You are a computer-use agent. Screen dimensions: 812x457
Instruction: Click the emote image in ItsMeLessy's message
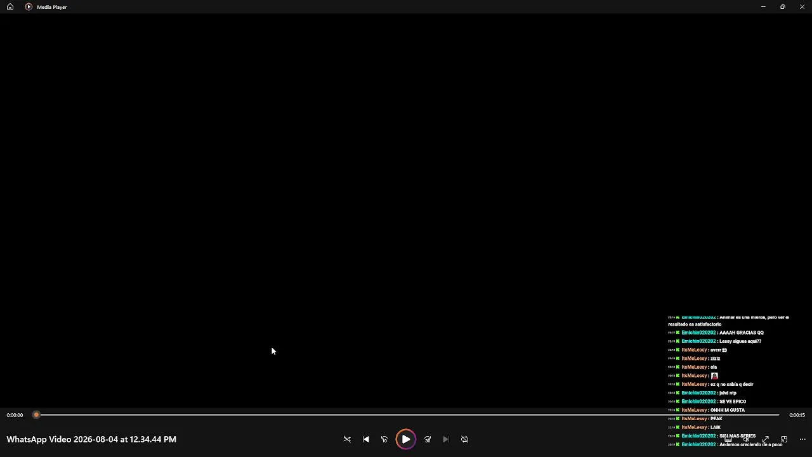click(714, 376)
